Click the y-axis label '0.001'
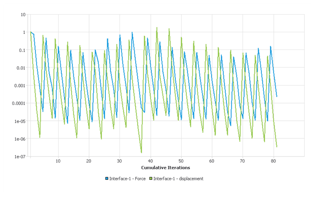316x197 pixels. coord(20,86)
